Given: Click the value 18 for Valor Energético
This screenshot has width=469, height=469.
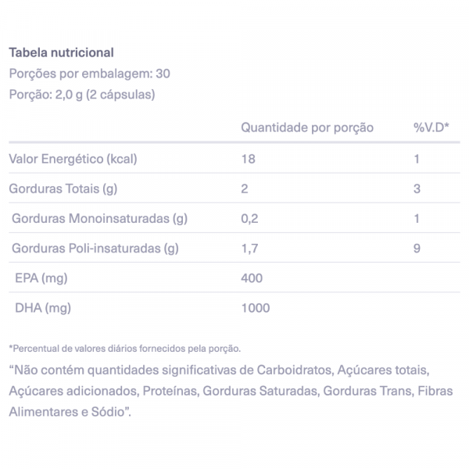Looking at the screenshot, I should pyautogui.click(x=249, y=159).
